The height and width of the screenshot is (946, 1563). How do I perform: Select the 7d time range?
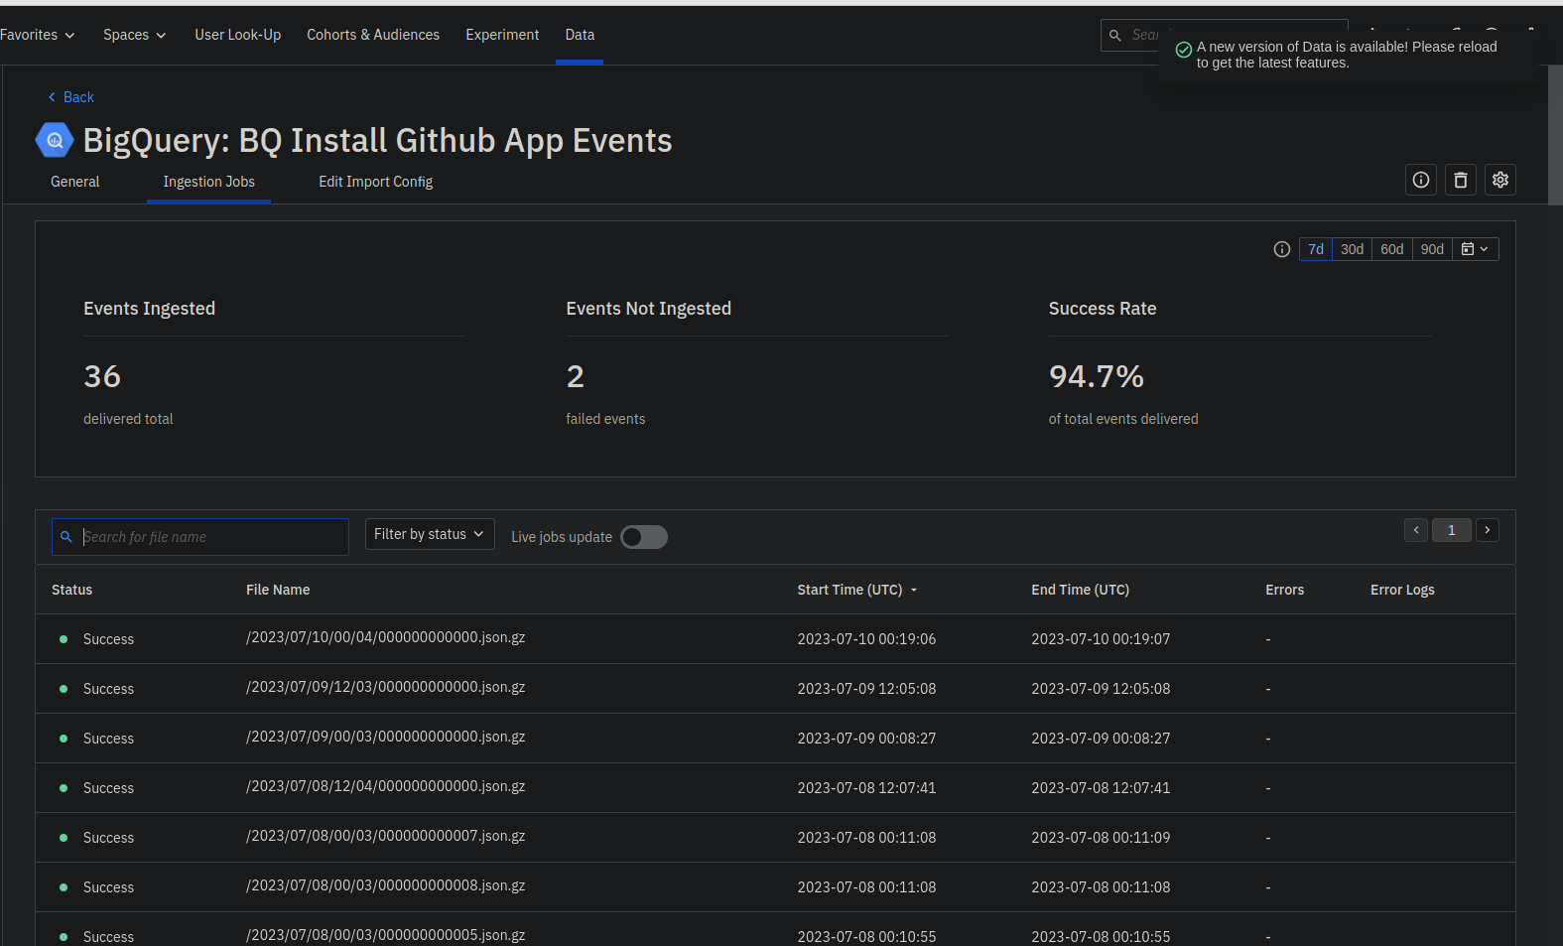(x=1316, y=249)
